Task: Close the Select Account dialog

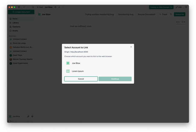Action: click(x=131, y=47)
